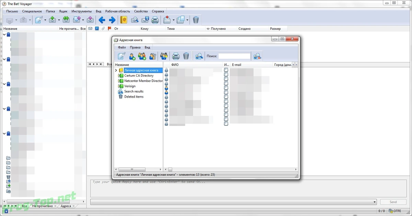Open Address Book icon in main toolbar
The image size is (412, 216).
124,20
